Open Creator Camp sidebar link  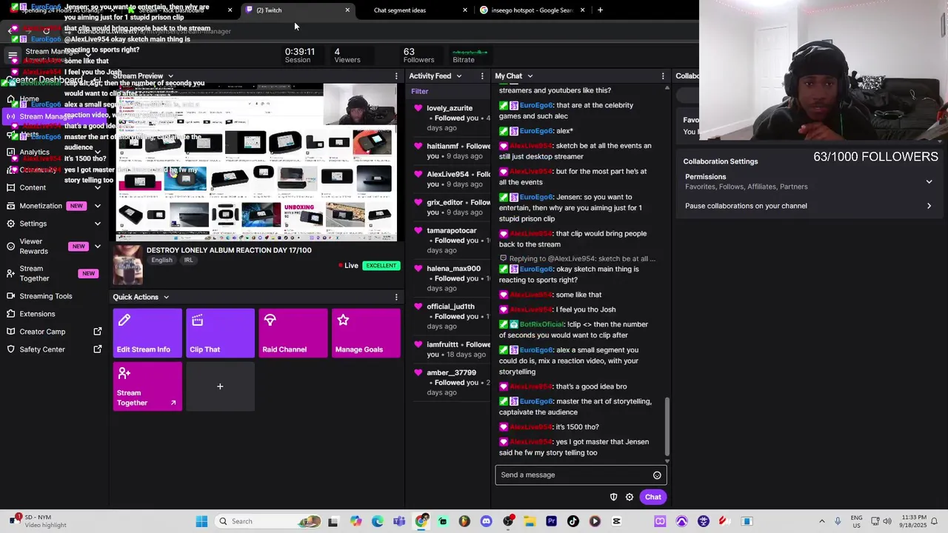click(42, 332)
